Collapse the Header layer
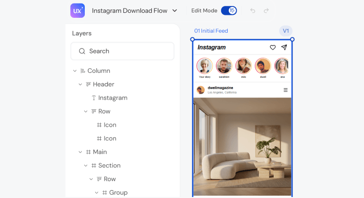364x198 pixels. point(80,84)
